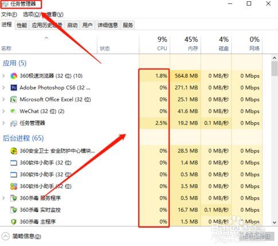Viewport: 278px width, 246px height.
Task: Expand the WeChat process group
Action: (3, 111)
